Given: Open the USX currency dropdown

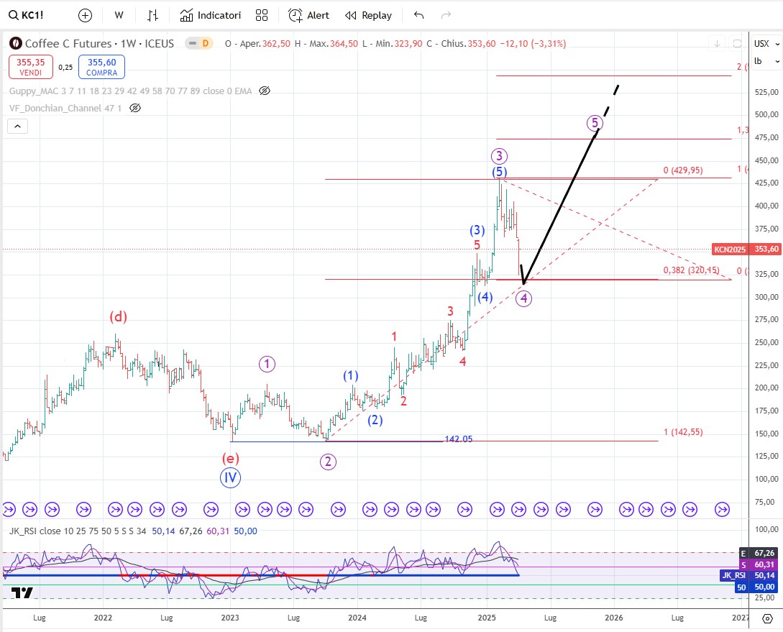Looking at the screenshot, I should pos(761,43).
